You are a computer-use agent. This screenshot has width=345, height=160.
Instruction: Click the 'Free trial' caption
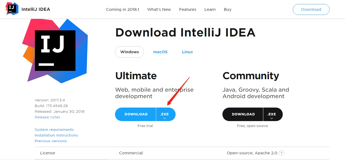coord(145,126)
